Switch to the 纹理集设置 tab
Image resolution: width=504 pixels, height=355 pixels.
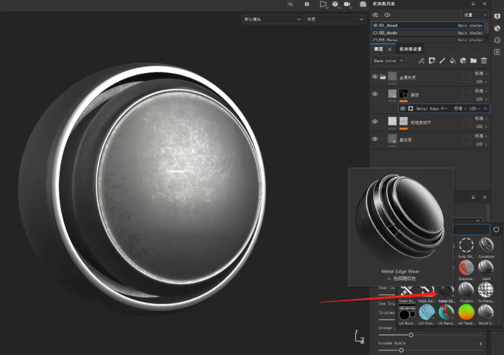[x=410, y=49]
